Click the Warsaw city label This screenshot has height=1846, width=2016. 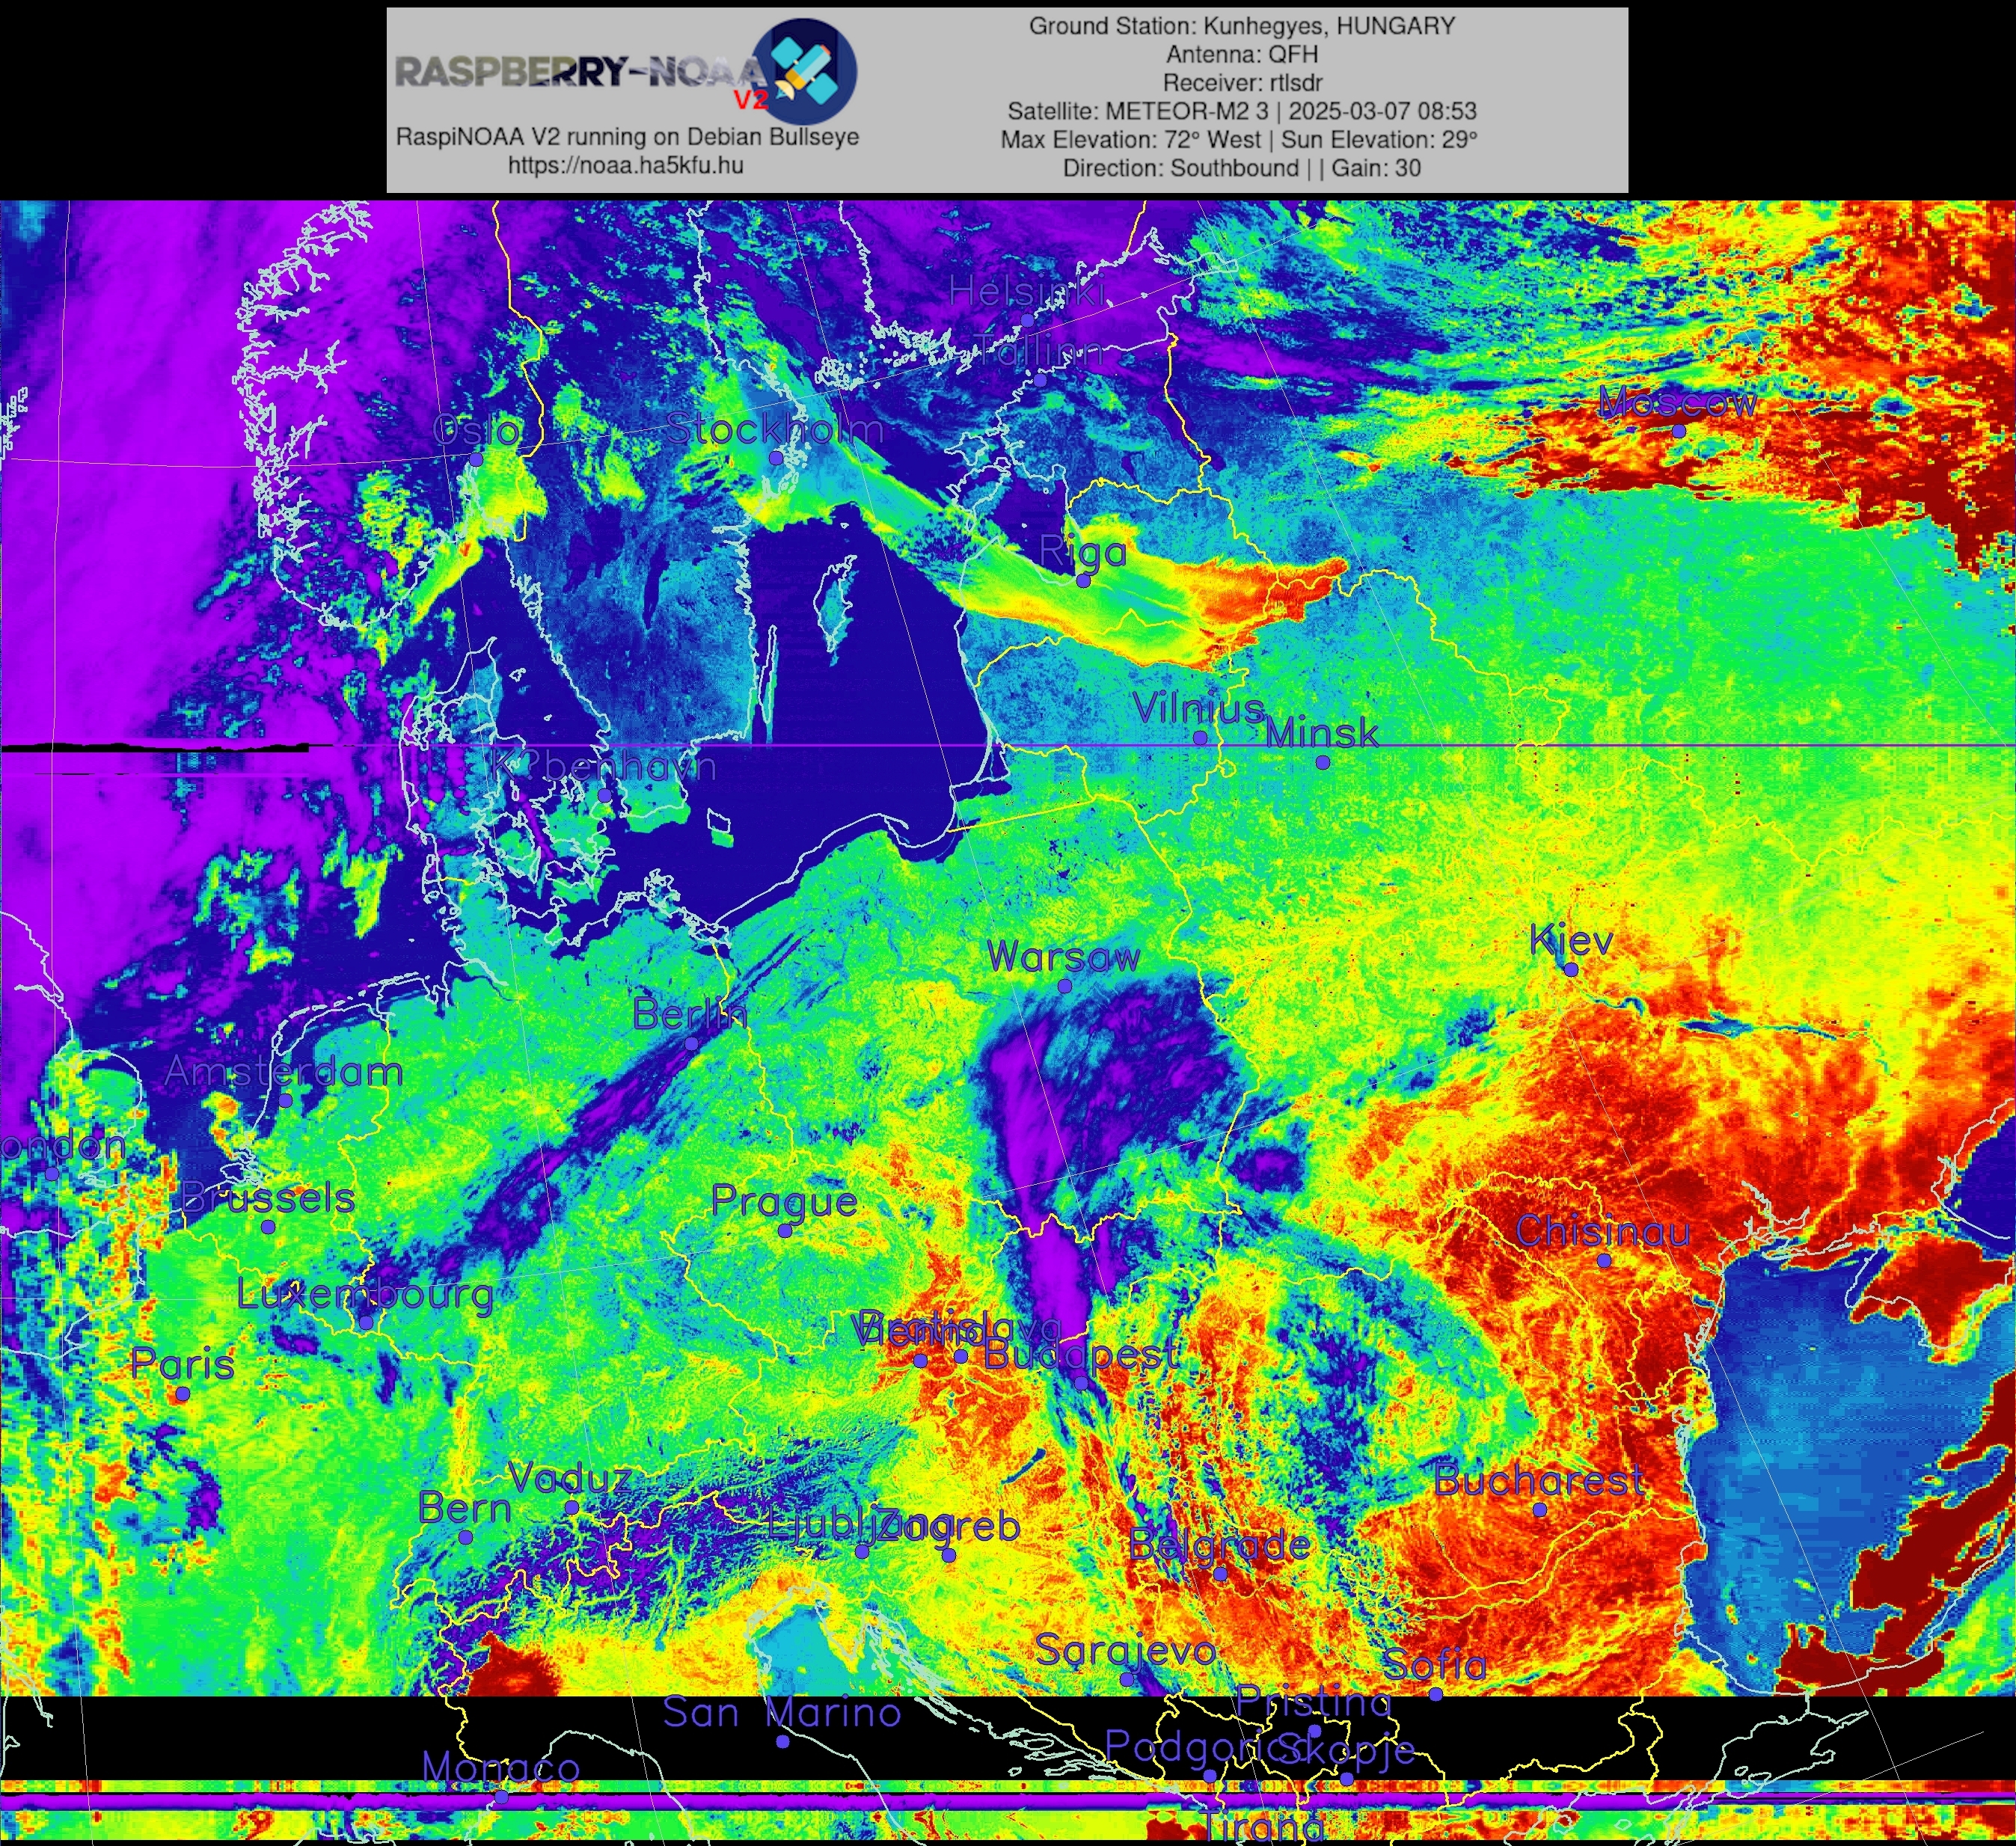click(1064, 957)
